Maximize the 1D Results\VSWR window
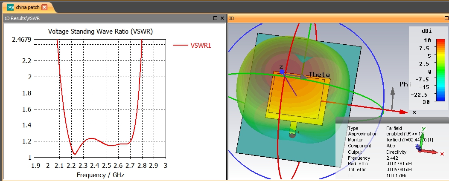The height and width of the screenshot is (181, 449). point(216,18)
